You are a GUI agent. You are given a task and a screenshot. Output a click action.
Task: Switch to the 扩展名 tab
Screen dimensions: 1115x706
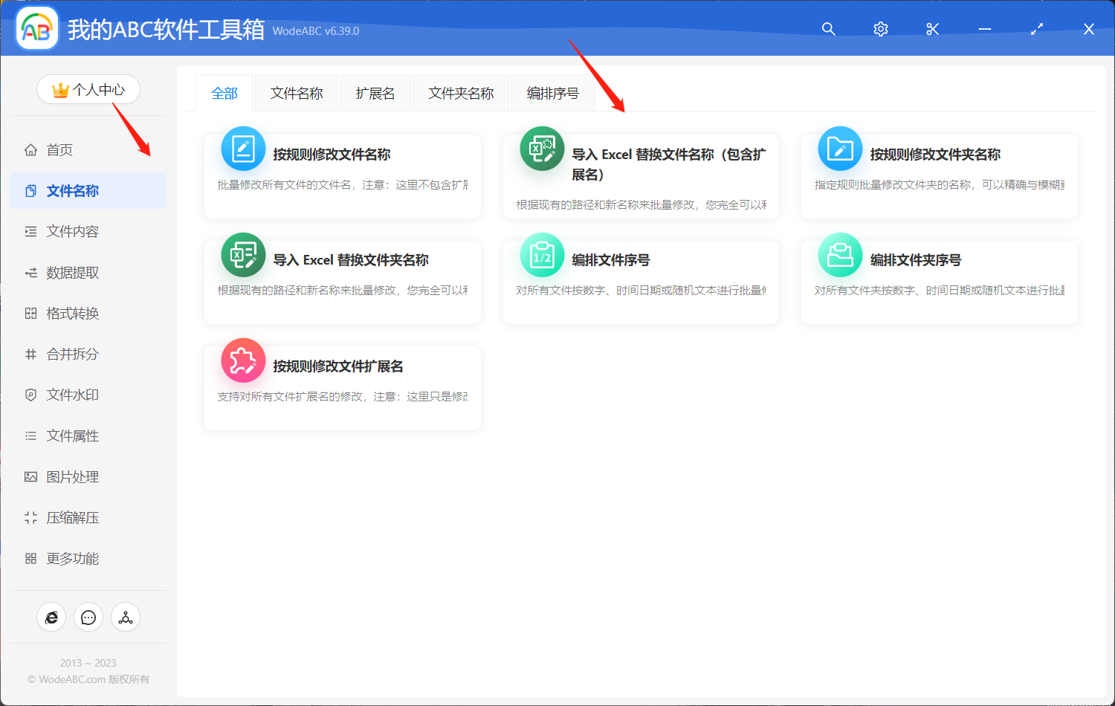(375, 92)
